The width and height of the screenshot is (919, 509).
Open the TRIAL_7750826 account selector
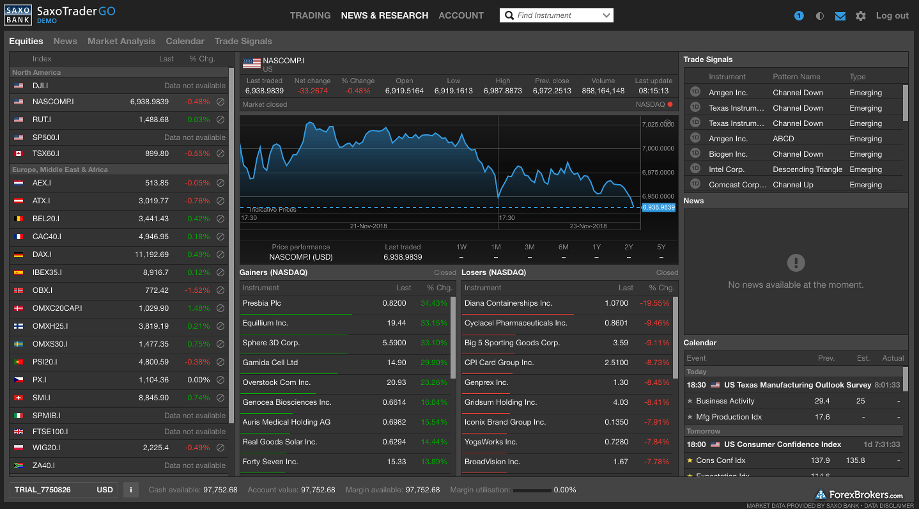[42, 490]
